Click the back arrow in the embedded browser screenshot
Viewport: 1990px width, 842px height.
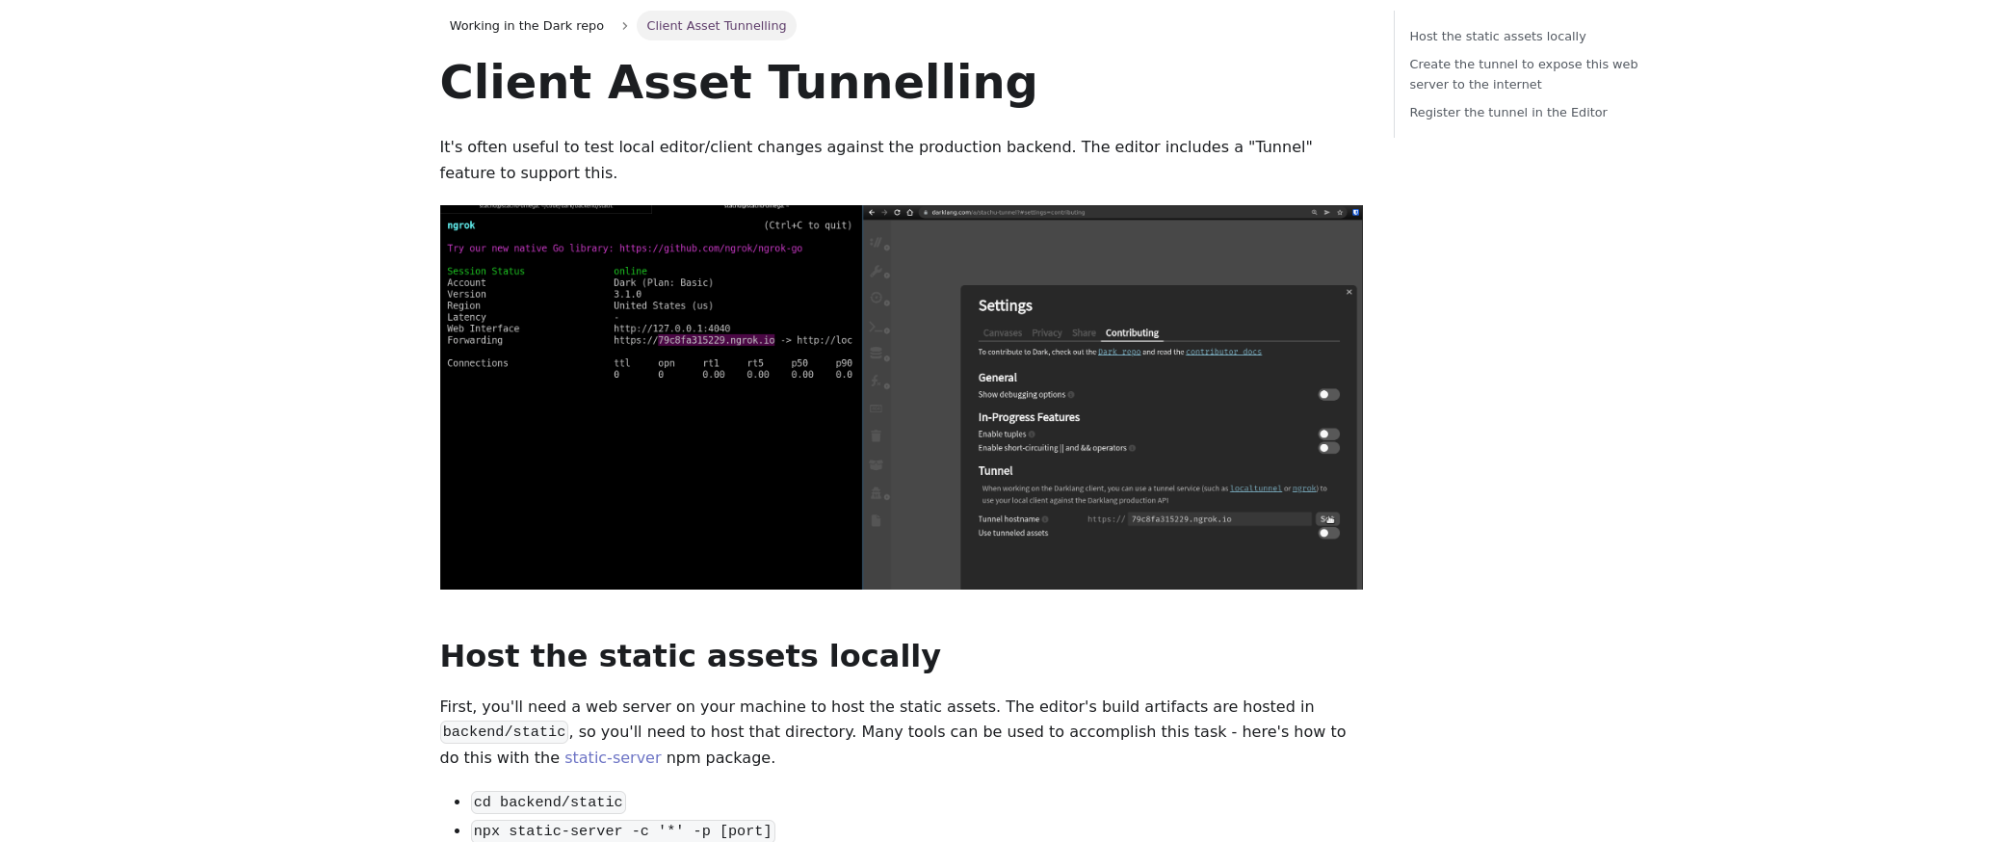point(872,212)
